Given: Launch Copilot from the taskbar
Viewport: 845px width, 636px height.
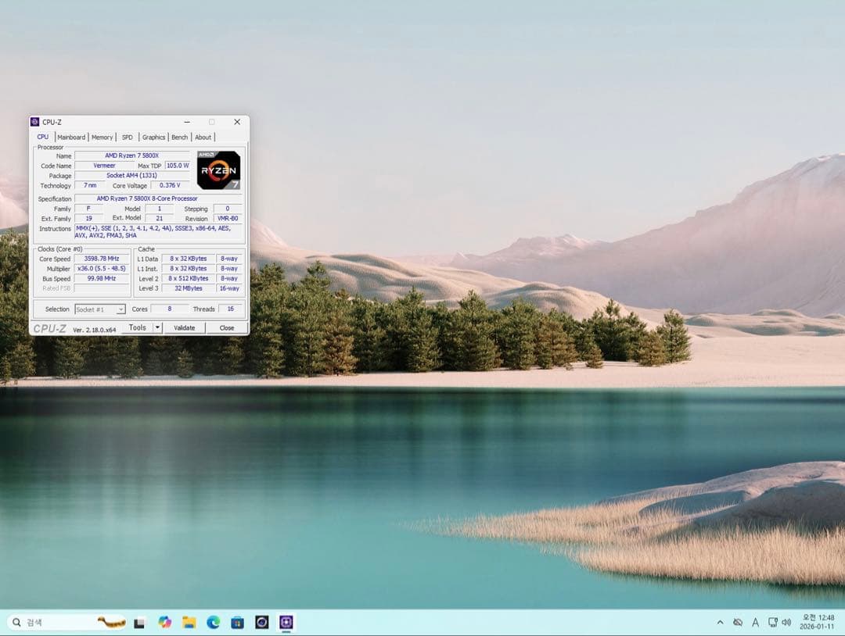Looking at the screenshot, I should point(164,622).
